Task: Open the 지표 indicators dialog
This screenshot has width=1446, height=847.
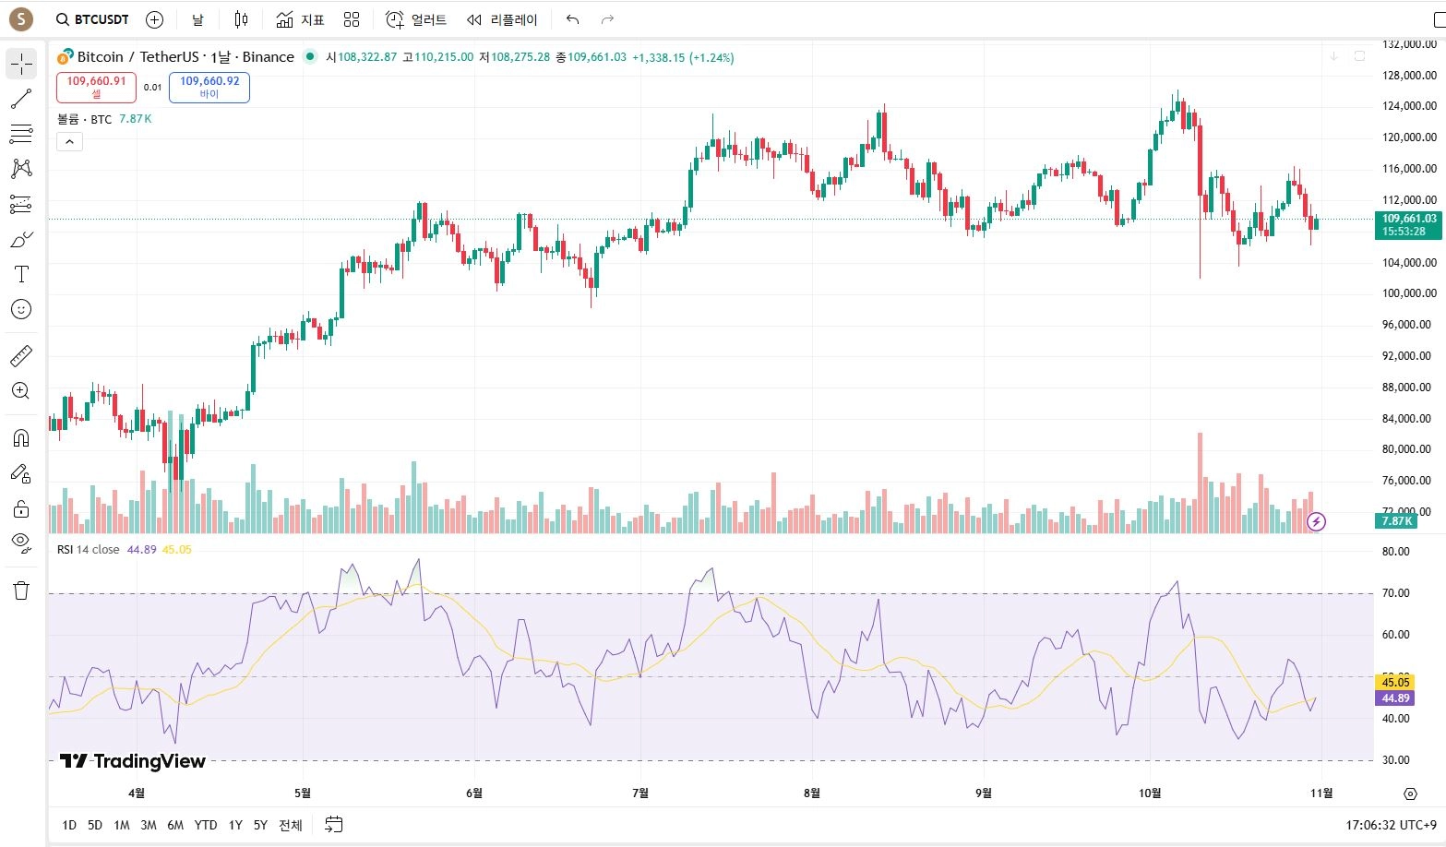Action: pyautogui.click(x=301, y=19)
